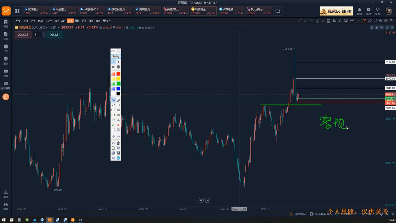Open the 消息 messages envelope icon
Screen dimensions: 396x223
[368, 11]
